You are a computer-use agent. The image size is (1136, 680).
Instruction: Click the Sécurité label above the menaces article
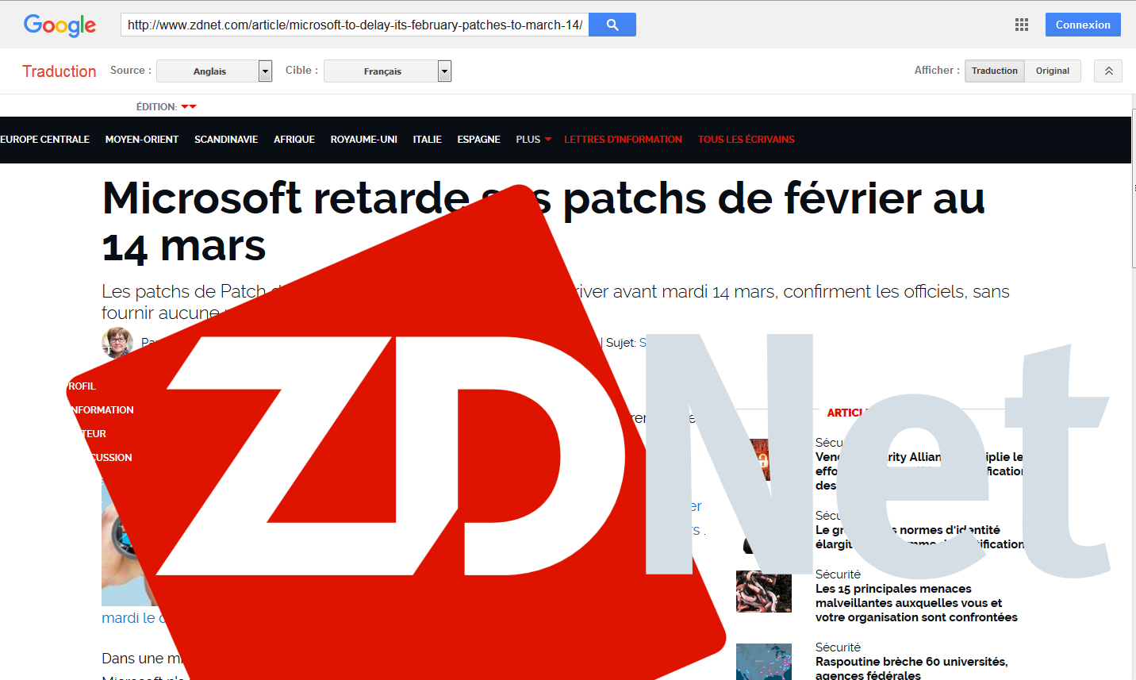click(838, 574)
